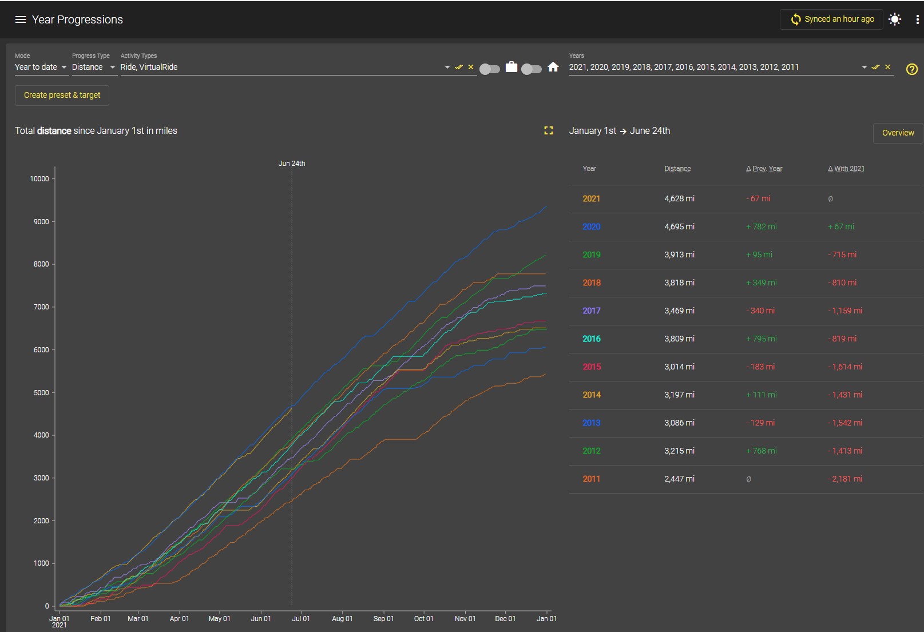Click the home icon next to toggle
The image size is (924, 632).
(x=553, y=67)
